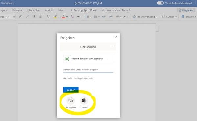The height and width of the screenshot is (121, 197).
Task: Click the Link kopieren chain icon
Action: click(71, 100)
